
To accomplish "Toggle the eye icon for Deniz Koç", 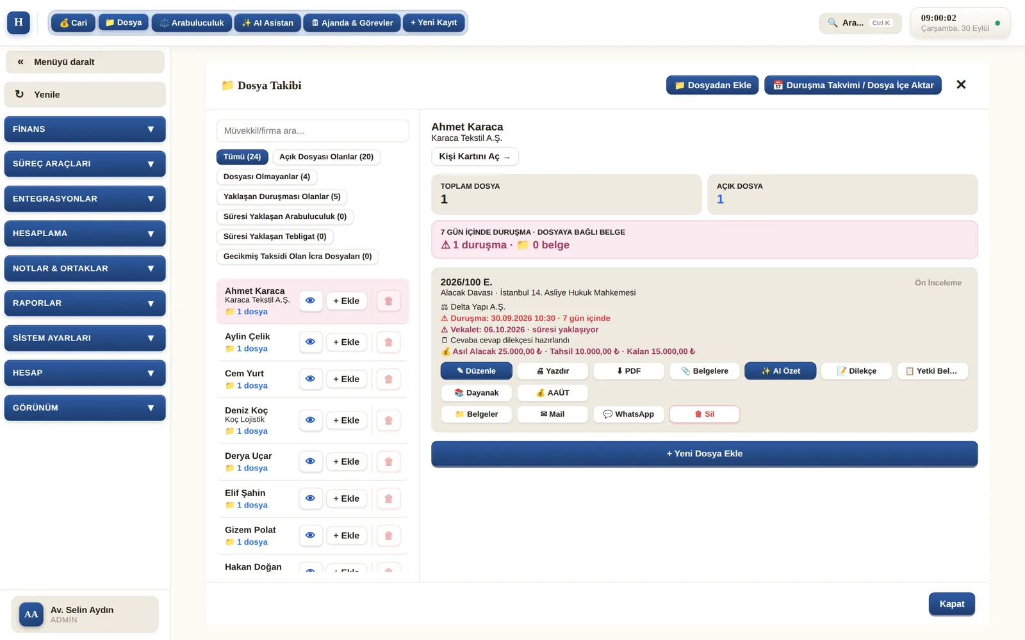I will pos(311,420).
